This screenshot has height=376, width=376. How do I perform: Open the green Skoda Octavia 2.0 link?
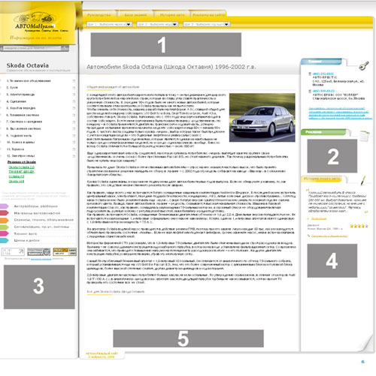22,167
